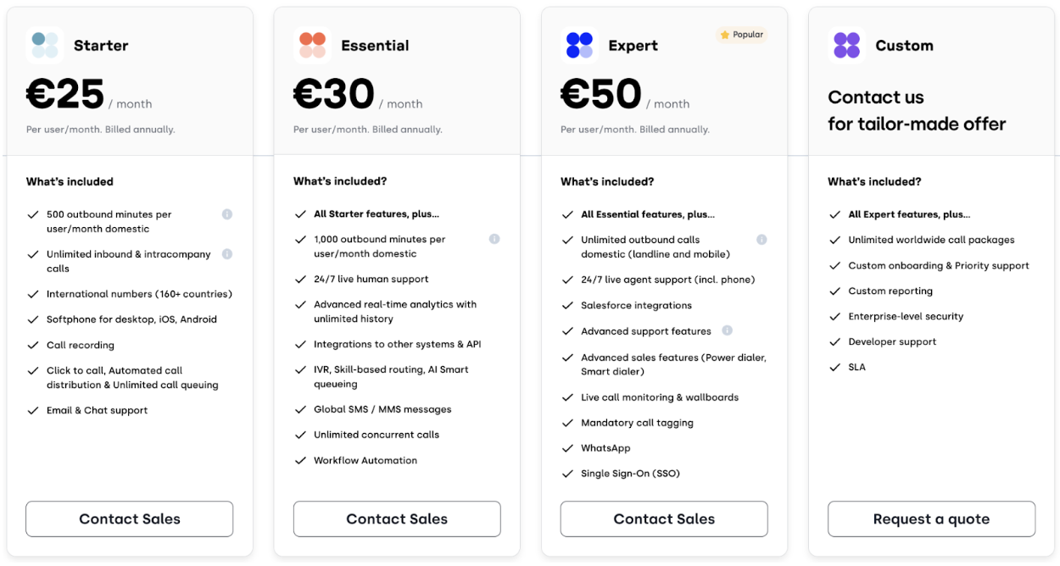Click the checkmark next to WhatsApp
This screenshot has height=566, width=1060.
click(x=568, y=447)
